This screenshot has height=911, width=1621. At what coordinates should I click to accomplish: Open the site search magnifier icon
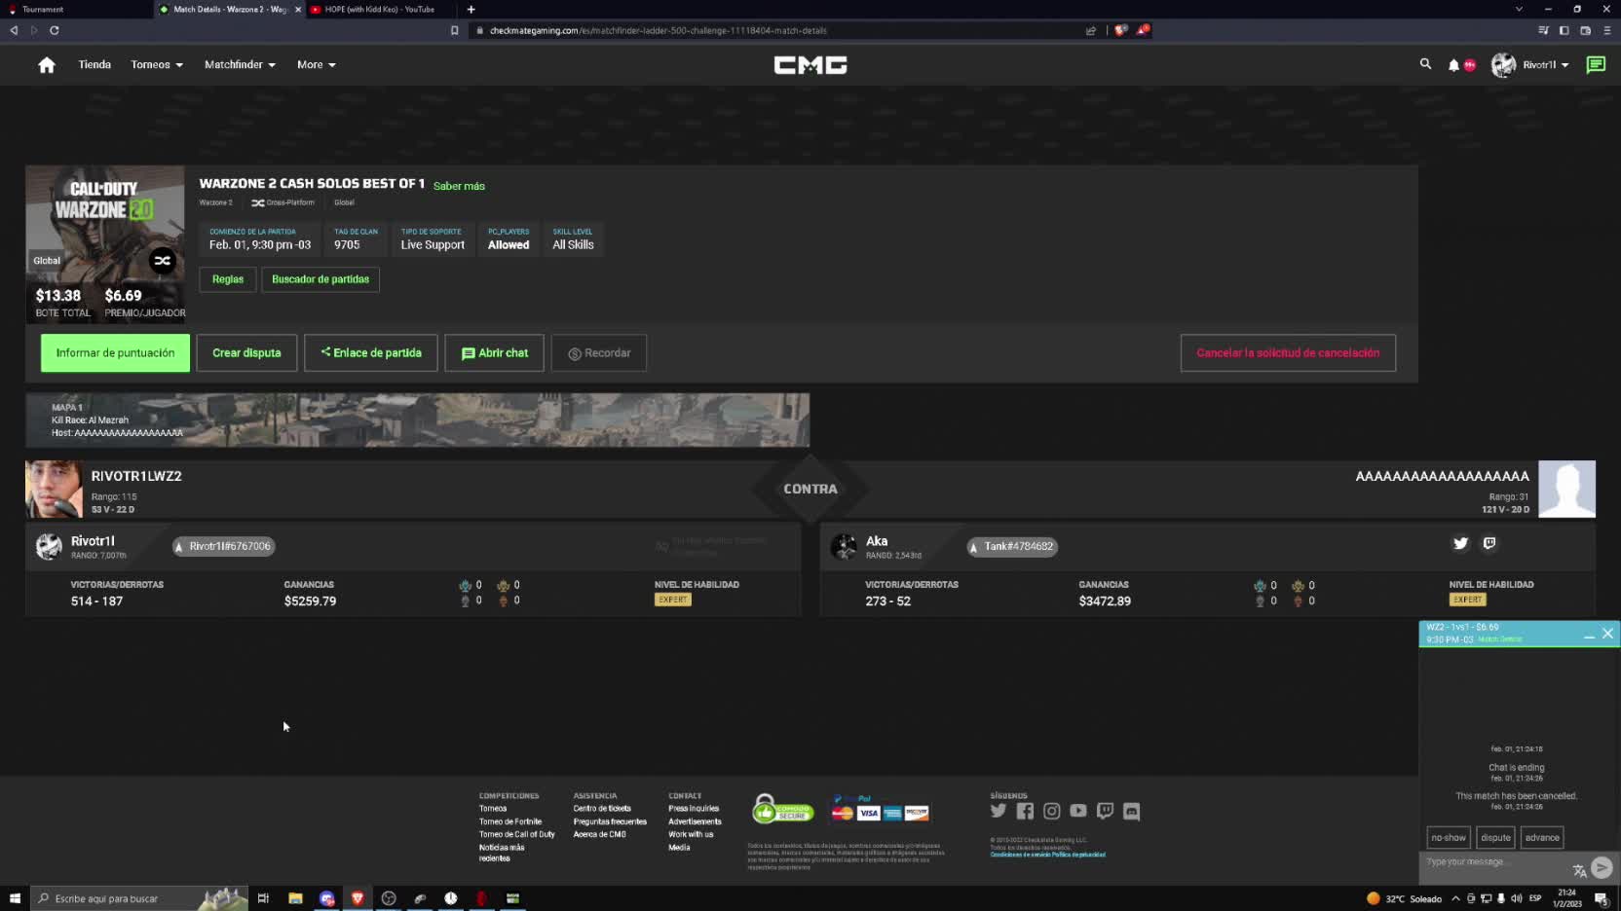pos(1425,64)
